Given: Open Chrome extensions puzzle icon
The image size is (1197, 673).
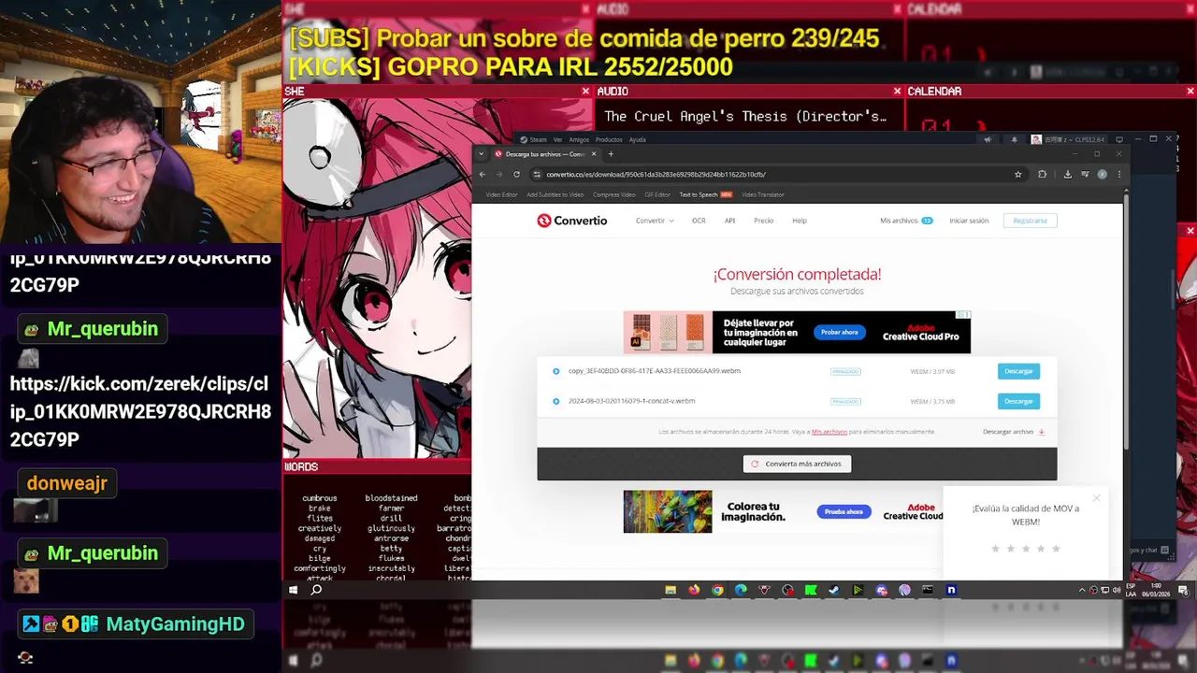Looking at the screenshot, I should pyautogui.click(x=1042, y=174).
